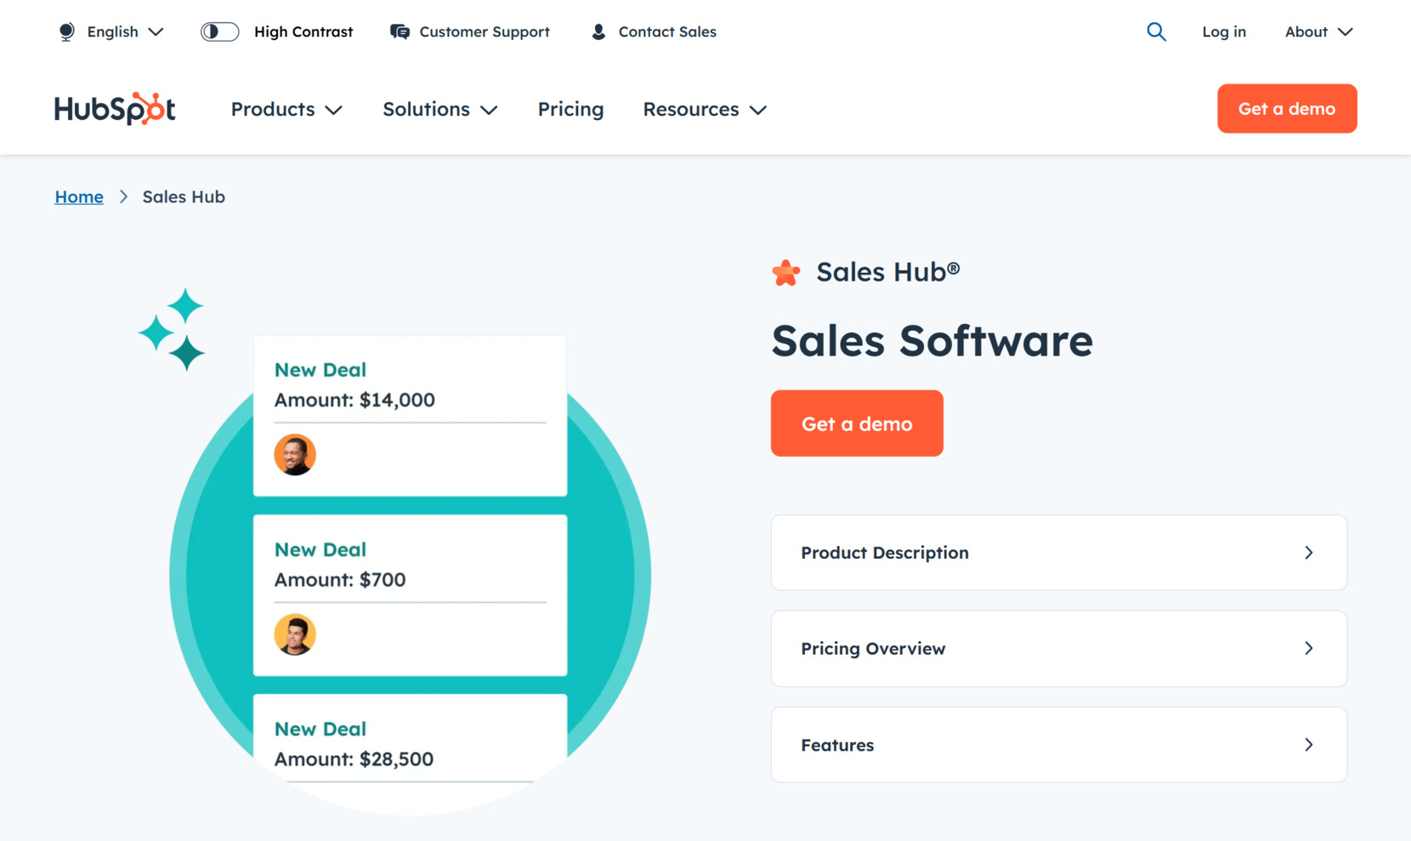Click the first New Deal avatar photo
This screenshot has height=841, width=1411.
tap(295, 455)
